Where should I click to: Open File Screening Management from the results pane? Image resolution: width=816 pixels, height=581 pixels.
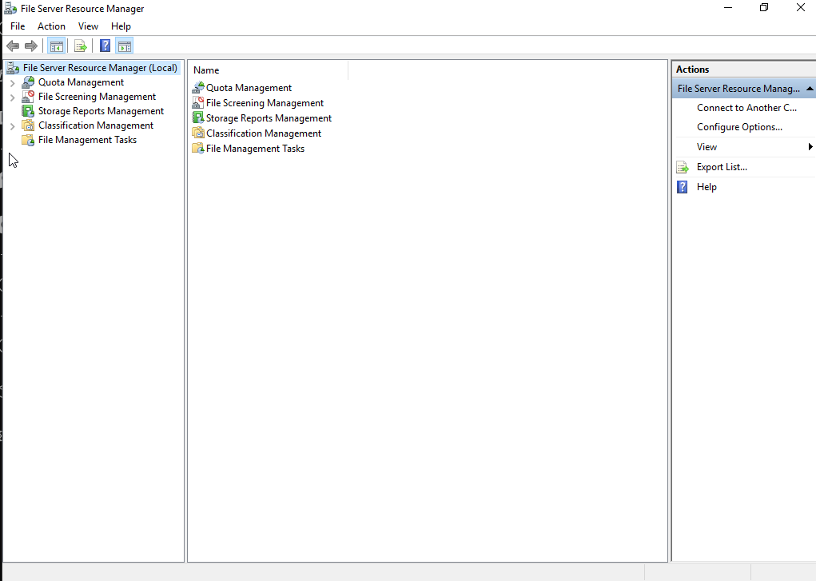257,102
